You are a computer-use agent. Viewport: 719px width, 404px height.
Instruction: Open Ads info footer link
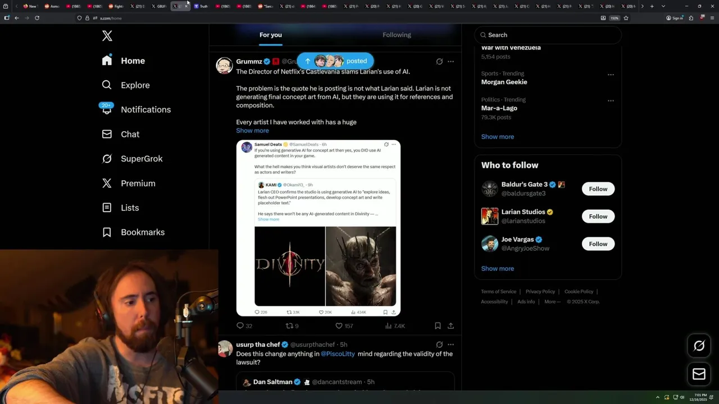click(x=526, y=302)
